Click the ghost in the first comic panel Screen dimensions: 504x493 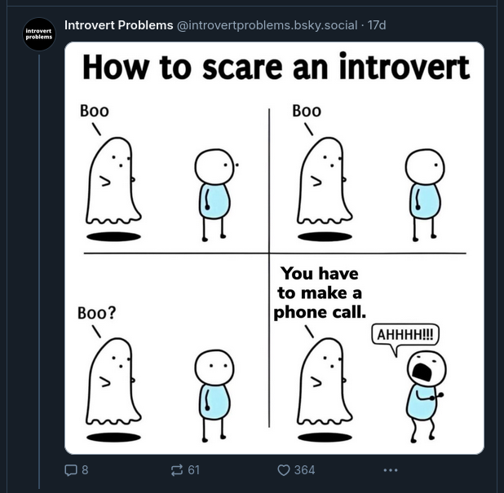113,181
